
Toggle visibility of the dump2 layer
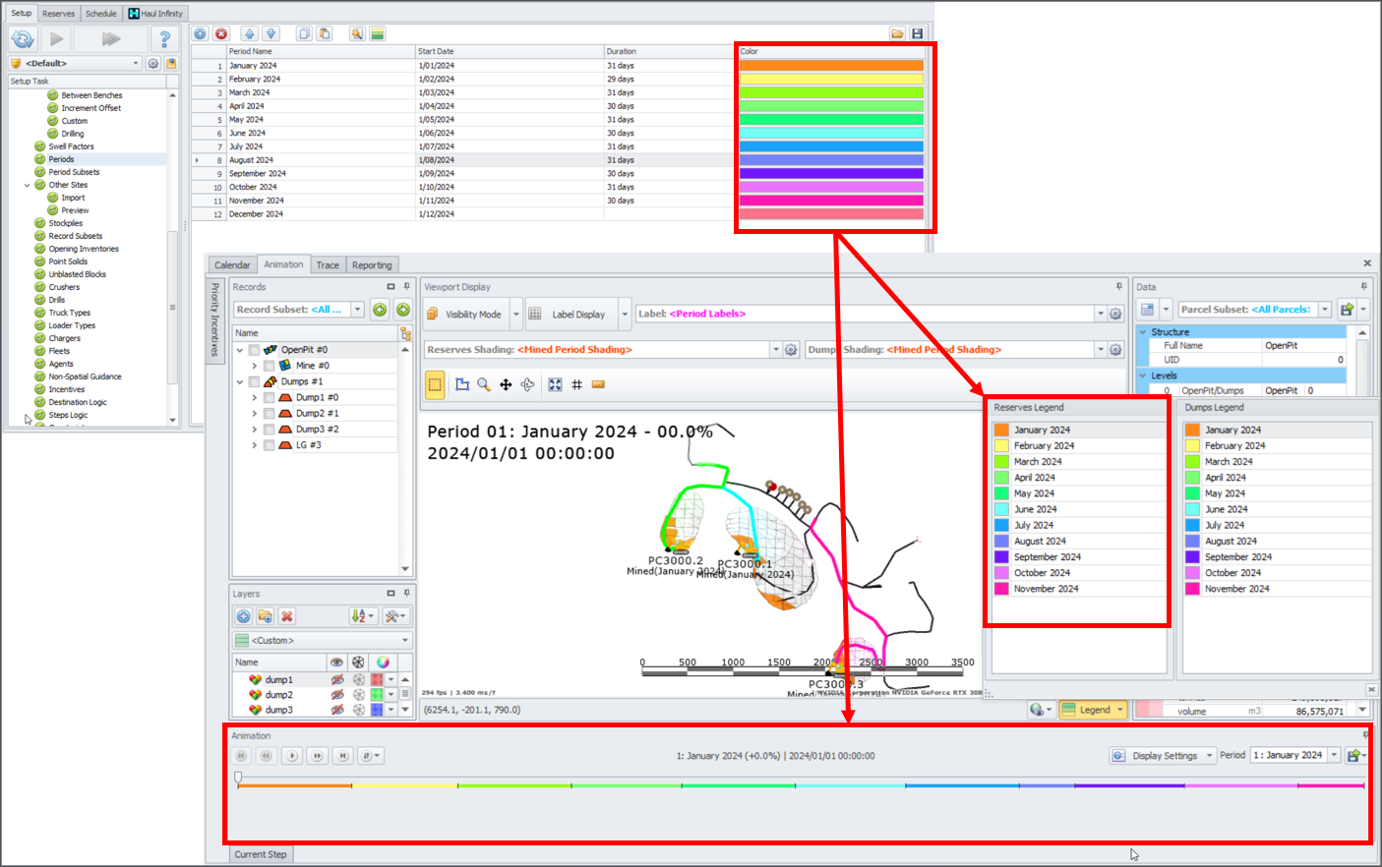pos(337,695)
